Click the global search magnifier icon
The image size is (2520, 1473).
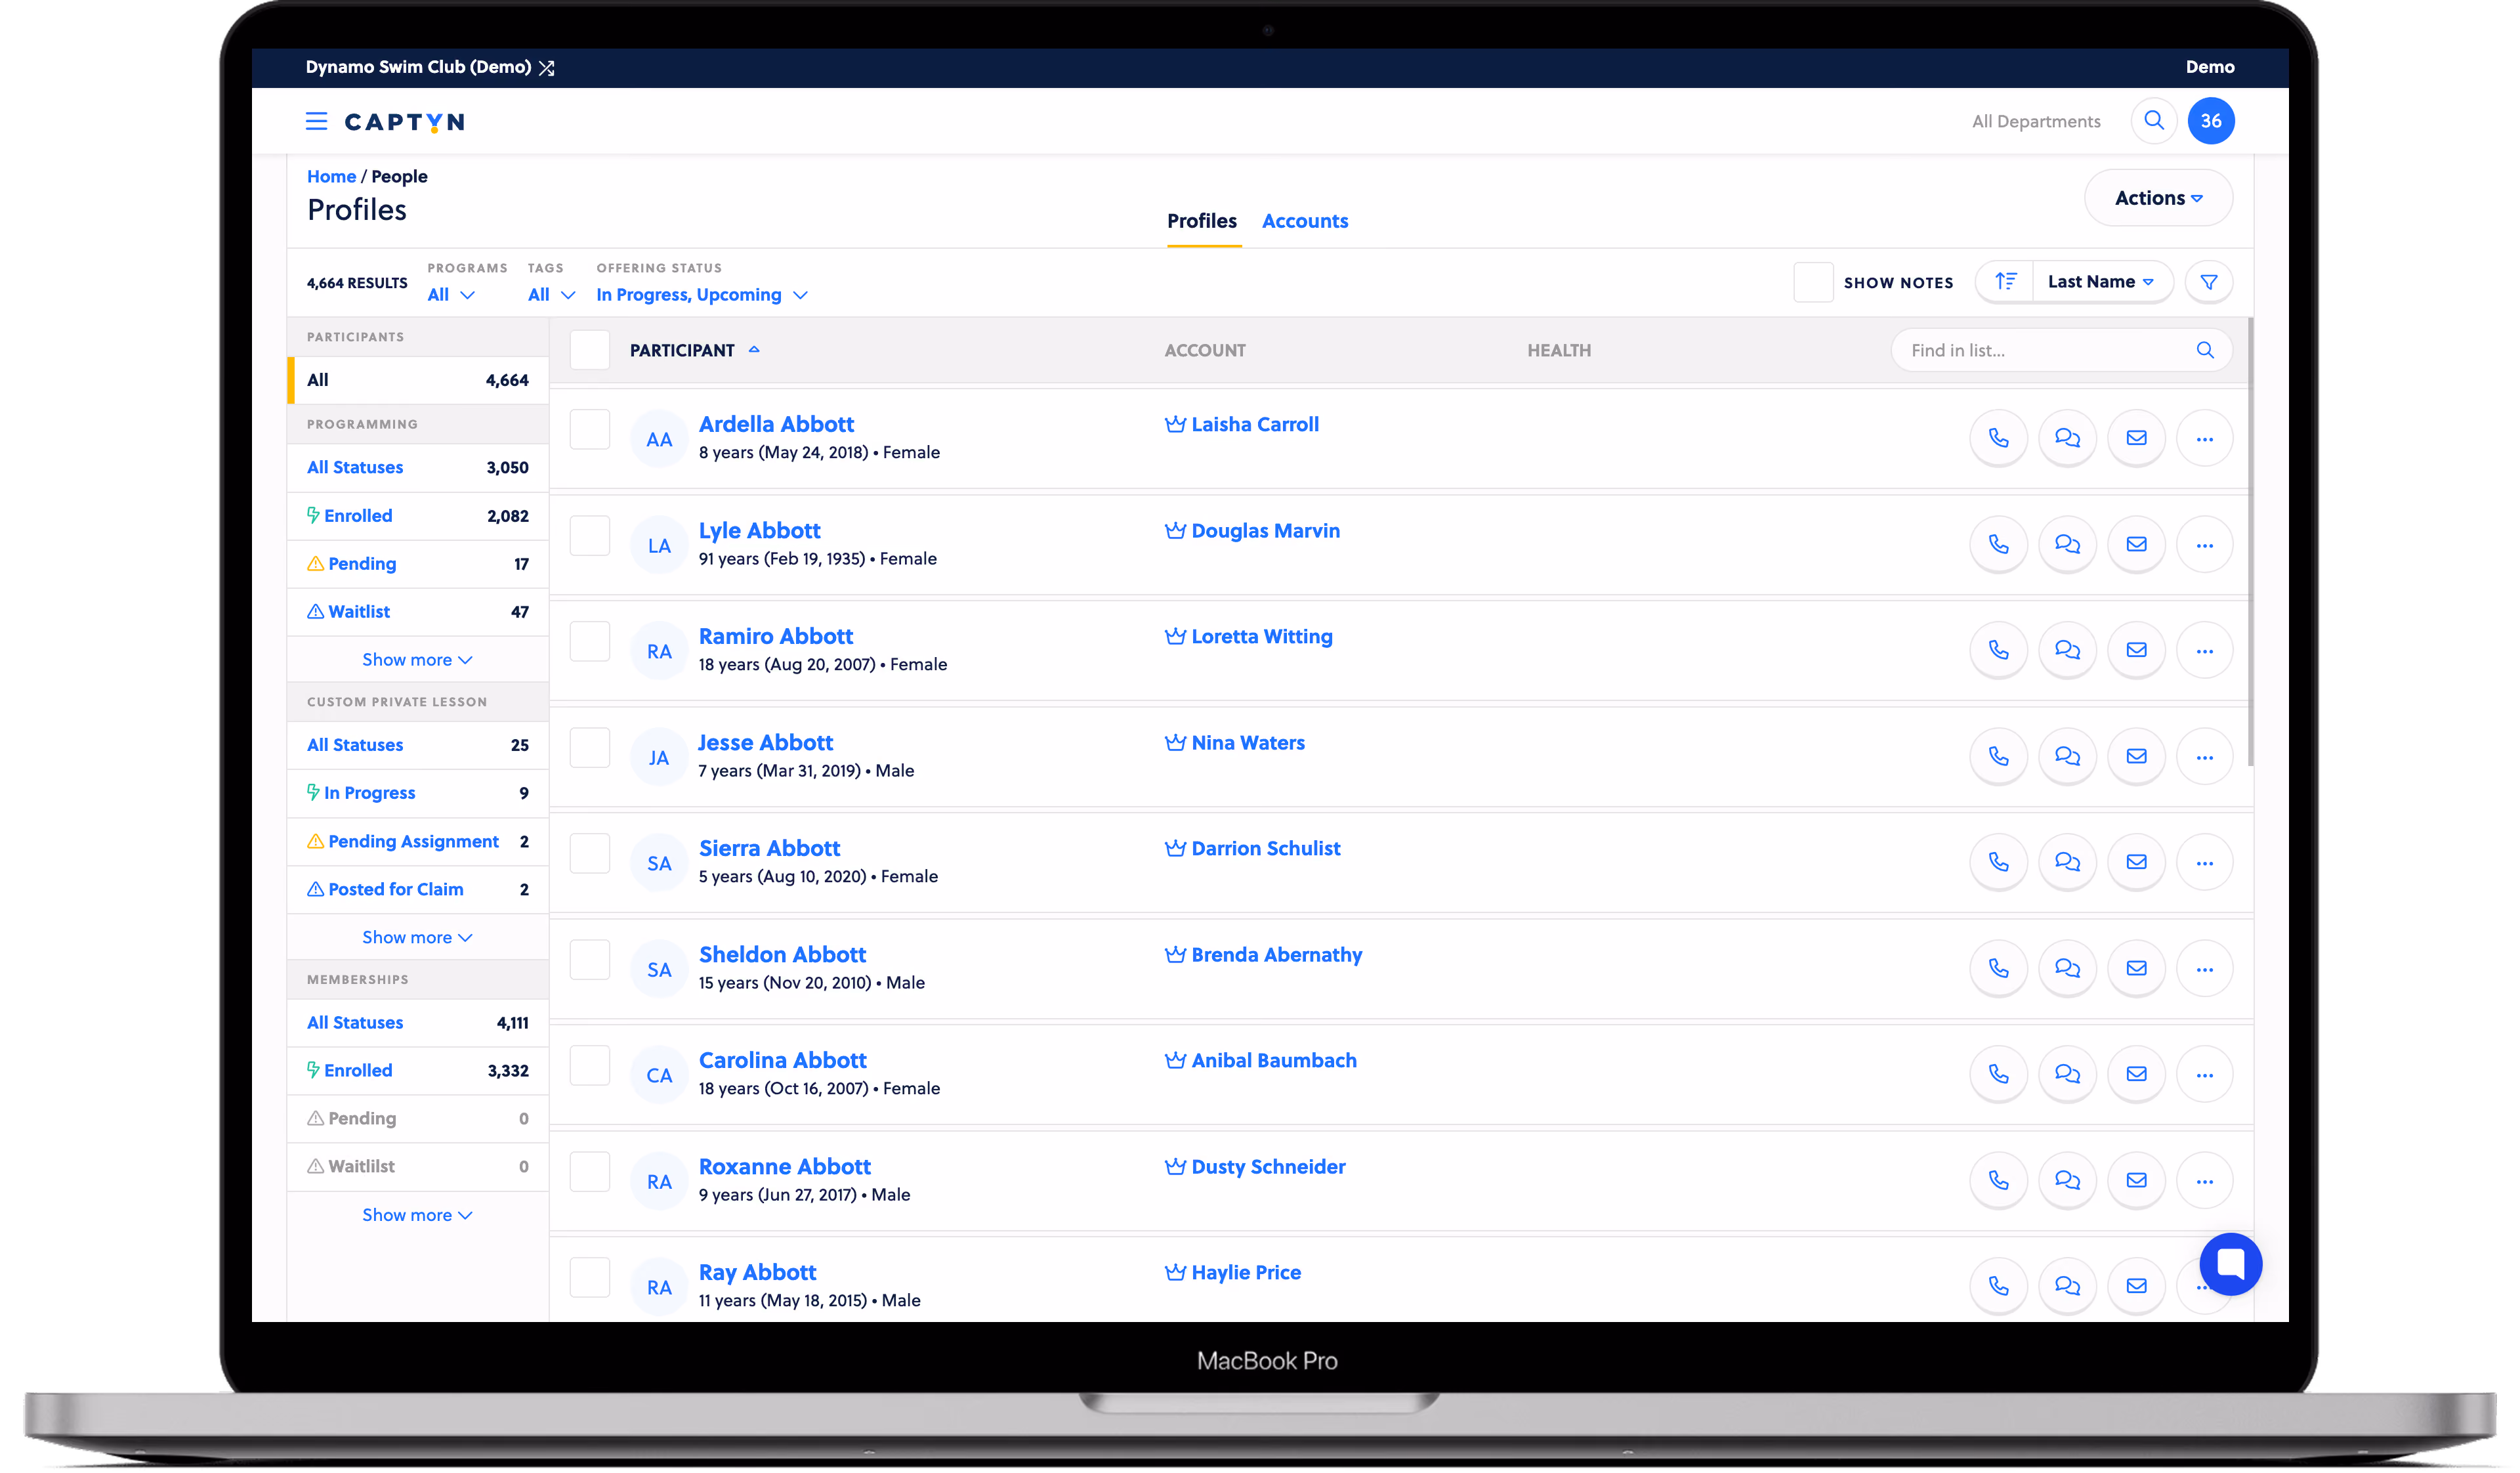tap(2153, 121)
